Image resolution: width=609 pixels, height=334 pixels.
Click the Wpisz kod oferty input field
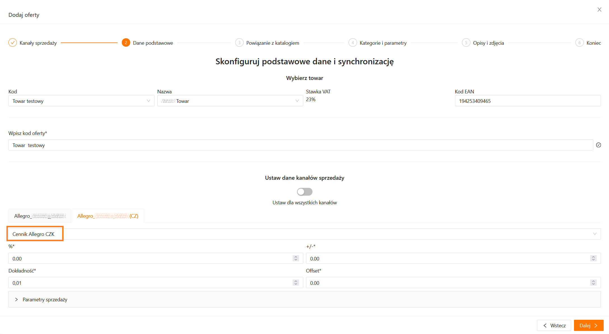click(300, 145)
